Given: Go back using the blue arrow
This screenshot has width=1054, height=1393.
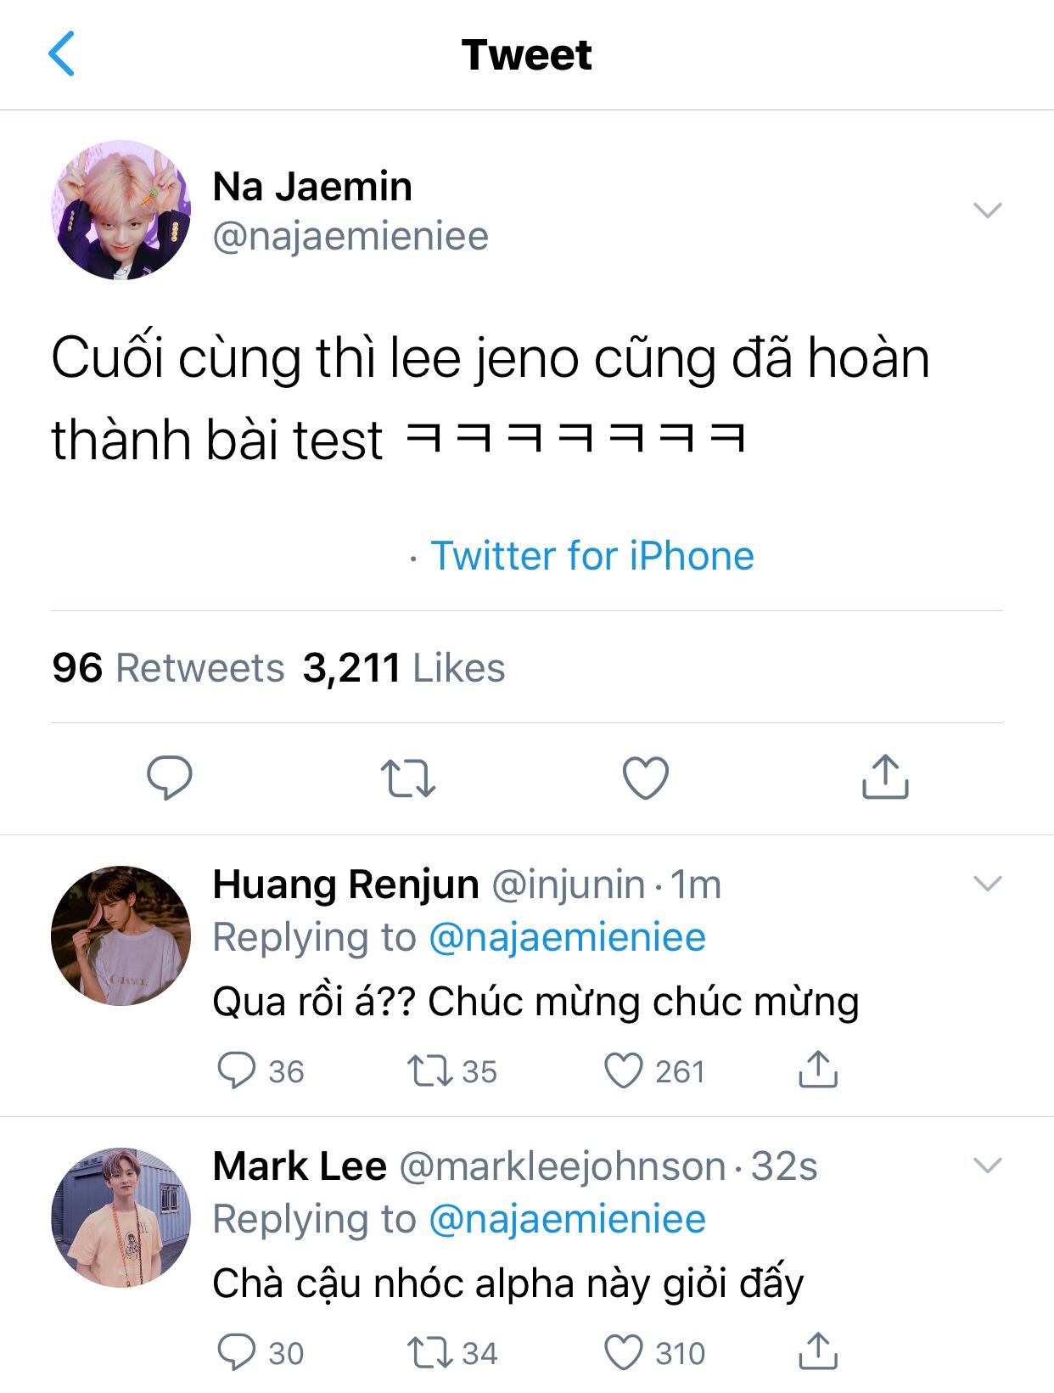Looking at the screenshot, I should [x=61, y=53].
